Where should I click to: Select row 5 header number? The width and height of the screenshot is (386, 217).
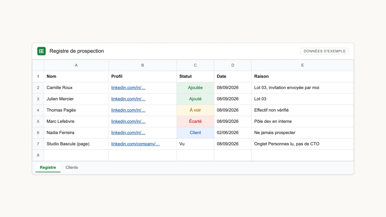click(38, 122)
